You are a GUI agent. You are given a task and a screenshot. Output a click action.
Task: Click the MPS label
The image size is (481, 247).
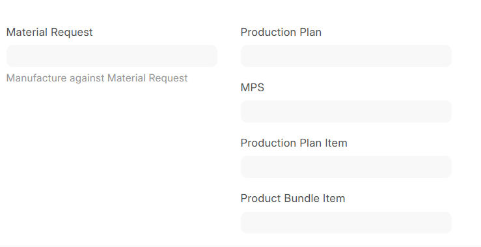(x=252, y=87)
